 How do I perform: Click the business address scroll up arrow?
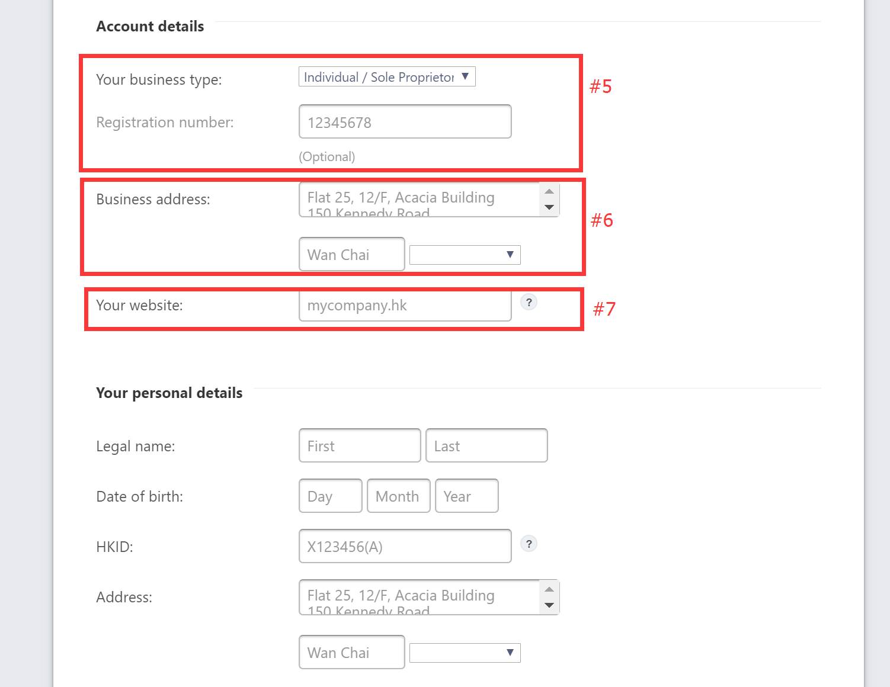(x=549, y=191)
